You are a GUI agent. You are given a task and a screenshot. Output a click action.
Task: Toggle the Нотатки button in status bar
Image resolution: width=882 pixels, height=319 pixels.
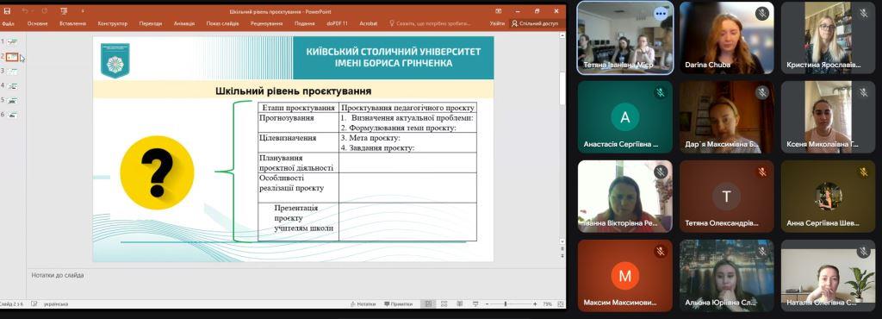tap(363, 303)
